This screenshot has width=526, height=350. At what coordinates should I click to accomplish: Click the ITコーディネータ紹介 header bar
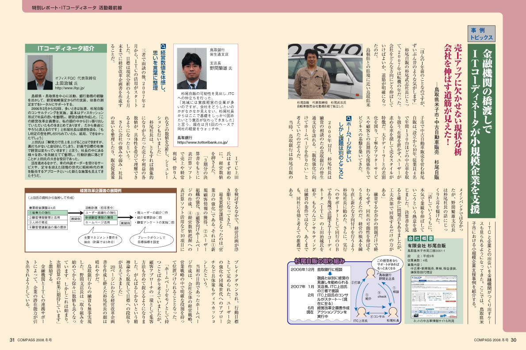pos(66,48)
